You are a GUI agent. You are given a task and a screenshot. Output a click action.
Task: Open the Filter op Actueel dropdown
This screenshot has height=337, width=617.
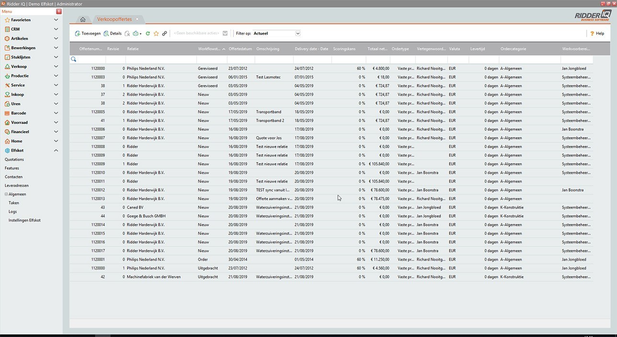(297, 34)
